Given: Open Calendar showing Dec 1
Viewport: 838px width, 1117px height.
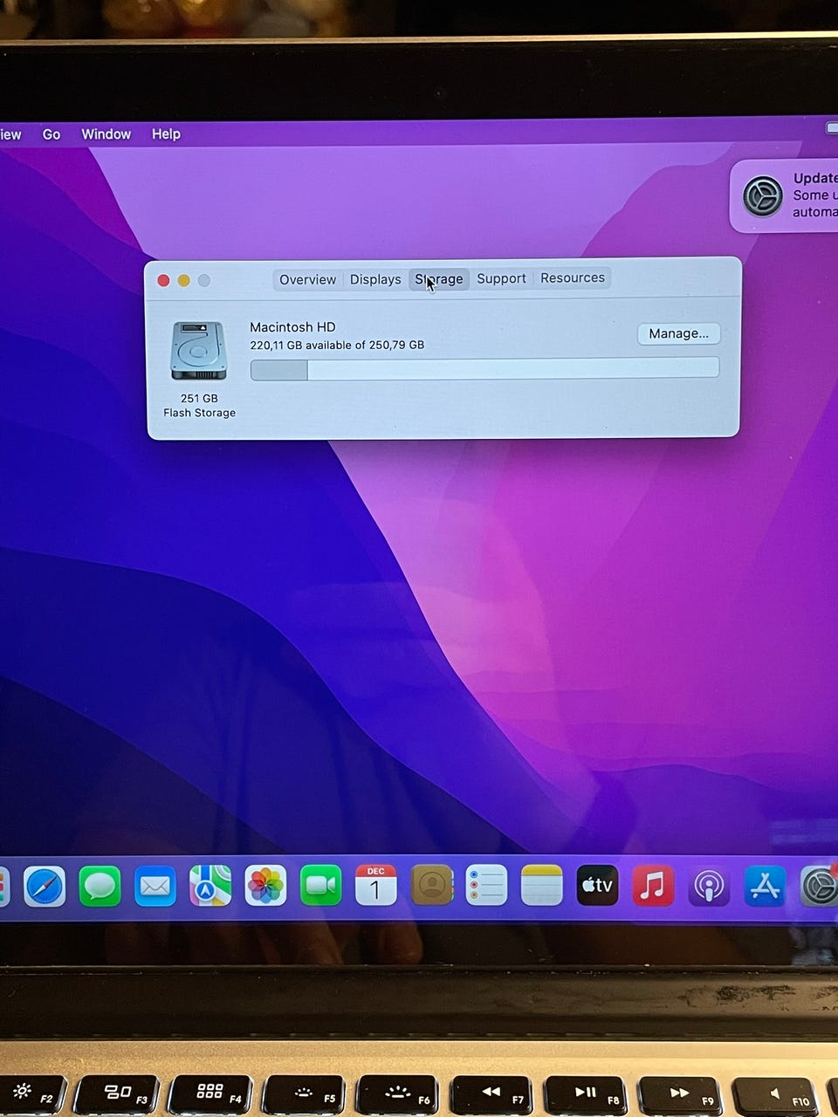Looking at the screenshot, I should coord(375,886).
